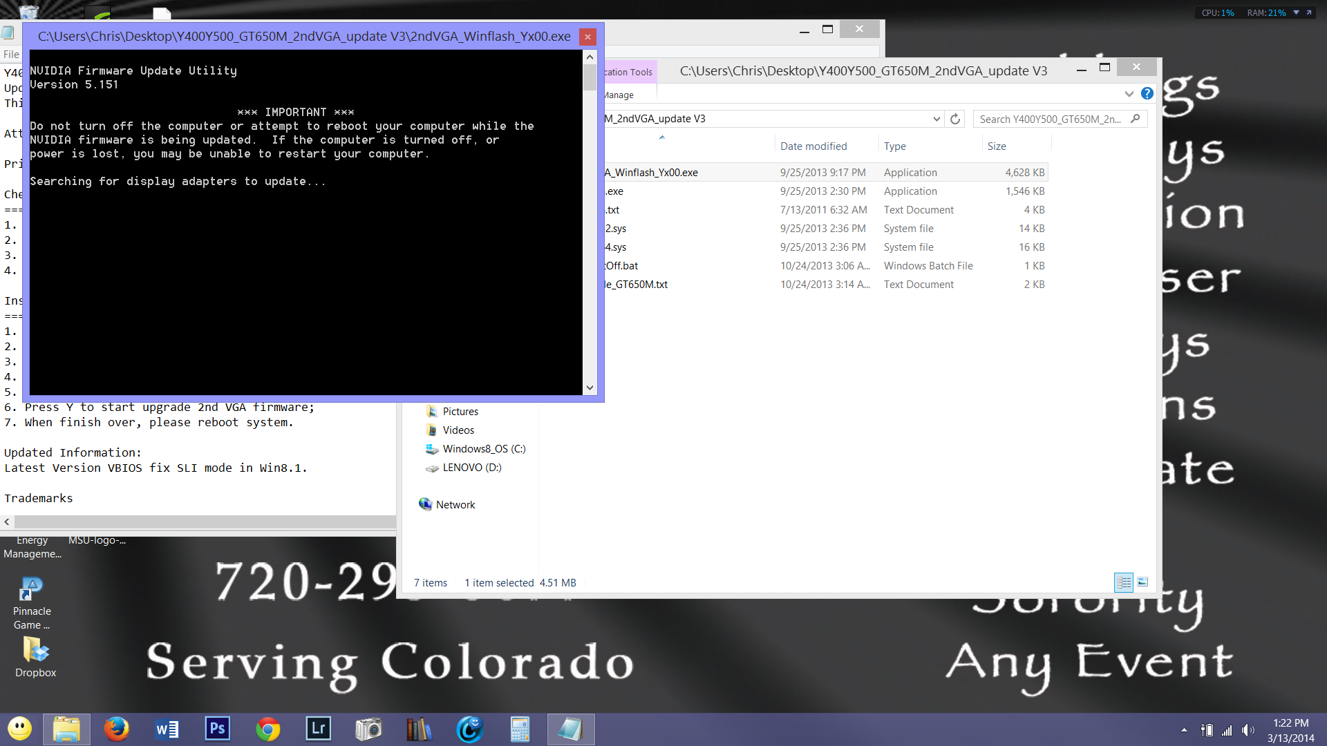Launch Photoshop from the taskbar
Viewport: 1327px width, 746px height.
(217, 729)
